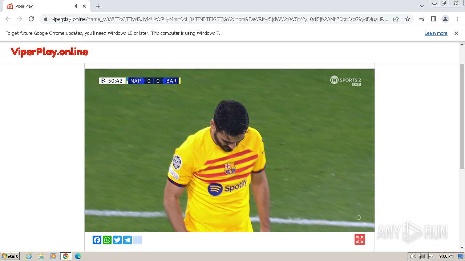Open the system volume control
Viewport: 465px width, 261px height.
[413, 256]
